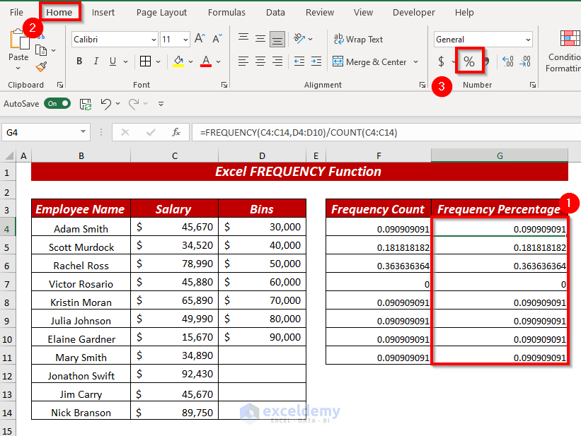Click the Percent Style button
The height and width of the screenshot is (436, 581).
[x=469, y=62]
